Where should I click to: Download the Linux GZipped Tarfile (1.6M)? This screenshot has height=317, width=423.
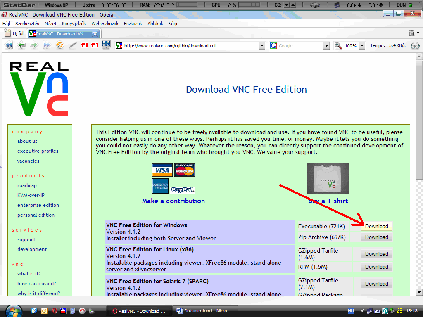coord(377,254)
